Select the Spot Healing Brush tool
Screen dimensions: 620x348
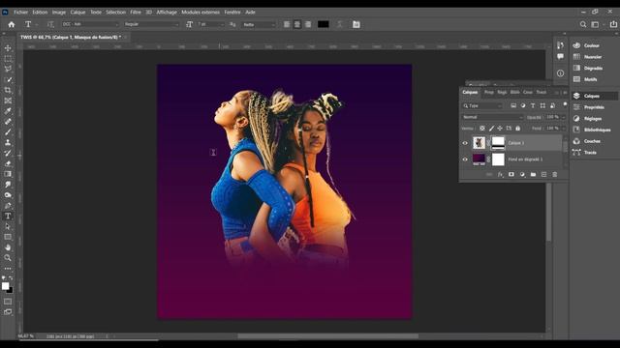pos(8,122)
